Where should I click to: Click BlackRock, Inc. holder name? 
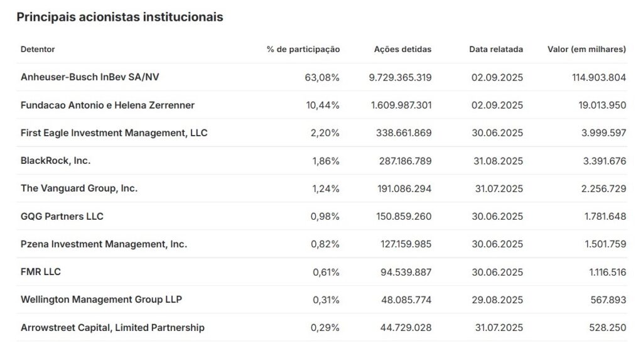[55, 161]
